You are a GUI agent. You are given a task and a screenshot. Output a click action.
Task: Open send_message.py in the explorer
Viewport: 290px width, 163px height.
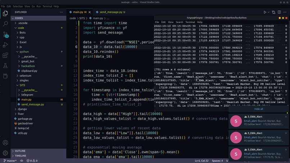click(x=38, y=104)
